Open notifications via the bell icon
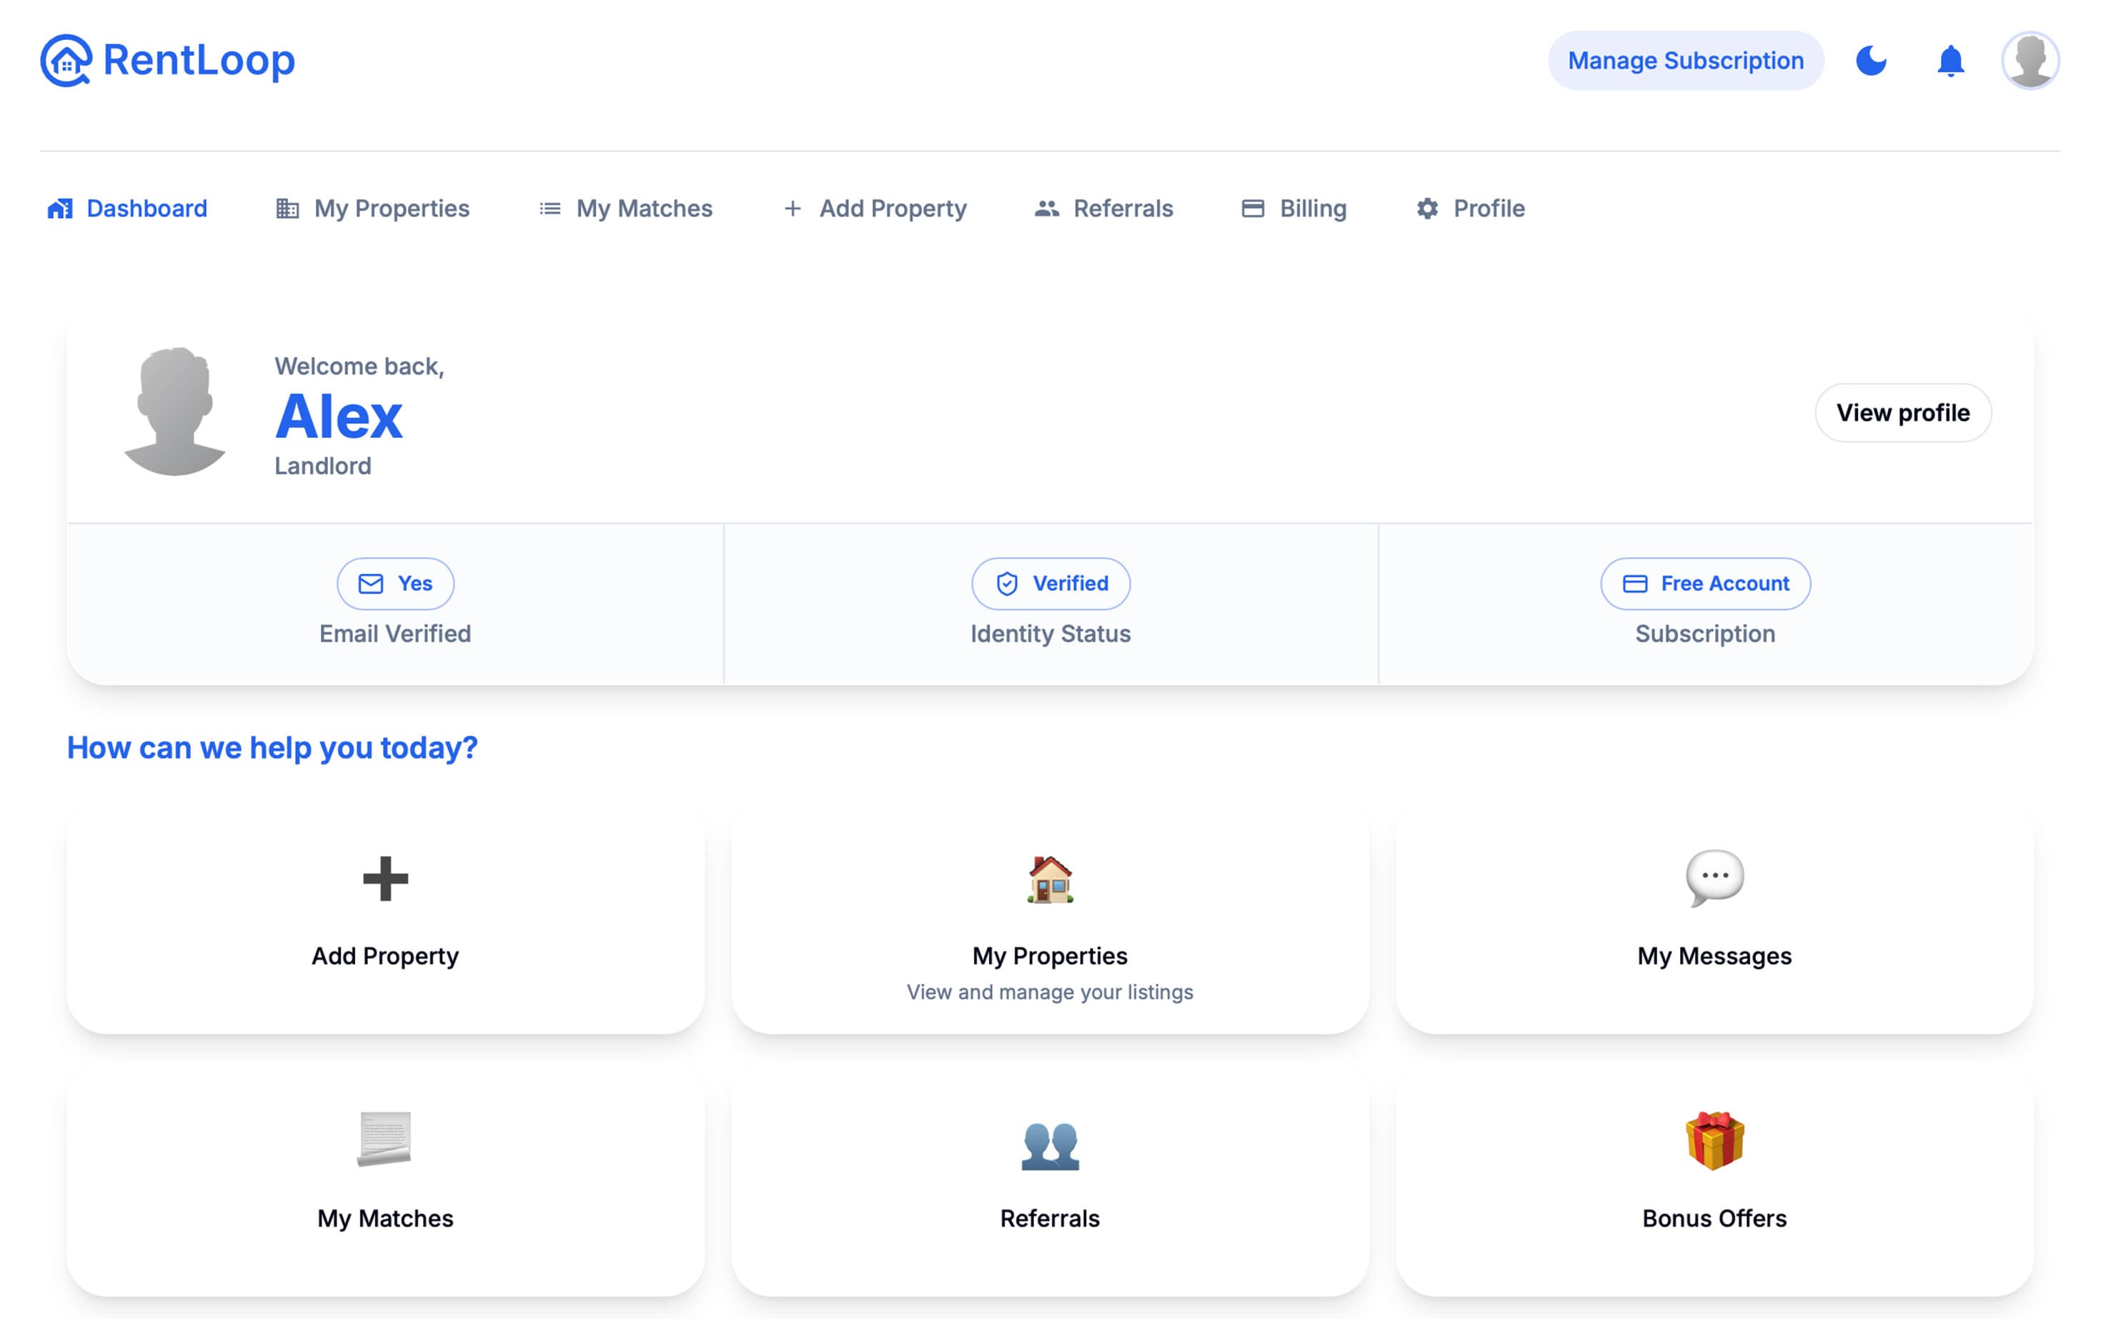Screen dimensions: 2101x1319 click(1950, 60)
